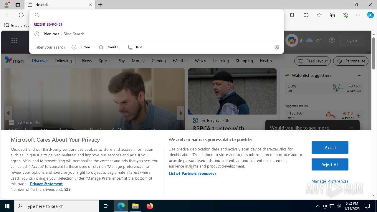Open the weather widget showing 8°C

click(313, 40)
